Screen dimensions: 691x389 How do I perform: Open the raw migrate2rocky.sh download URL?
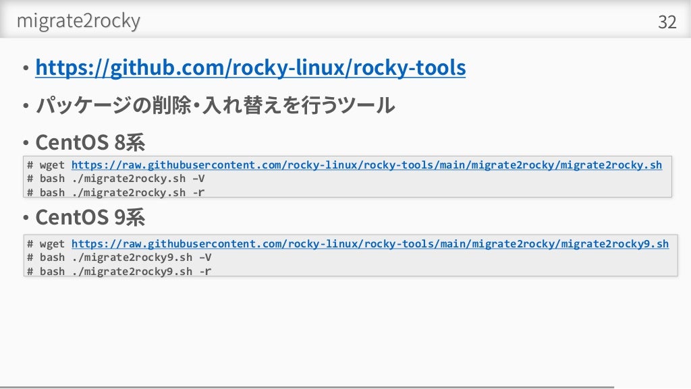[366, 165]
